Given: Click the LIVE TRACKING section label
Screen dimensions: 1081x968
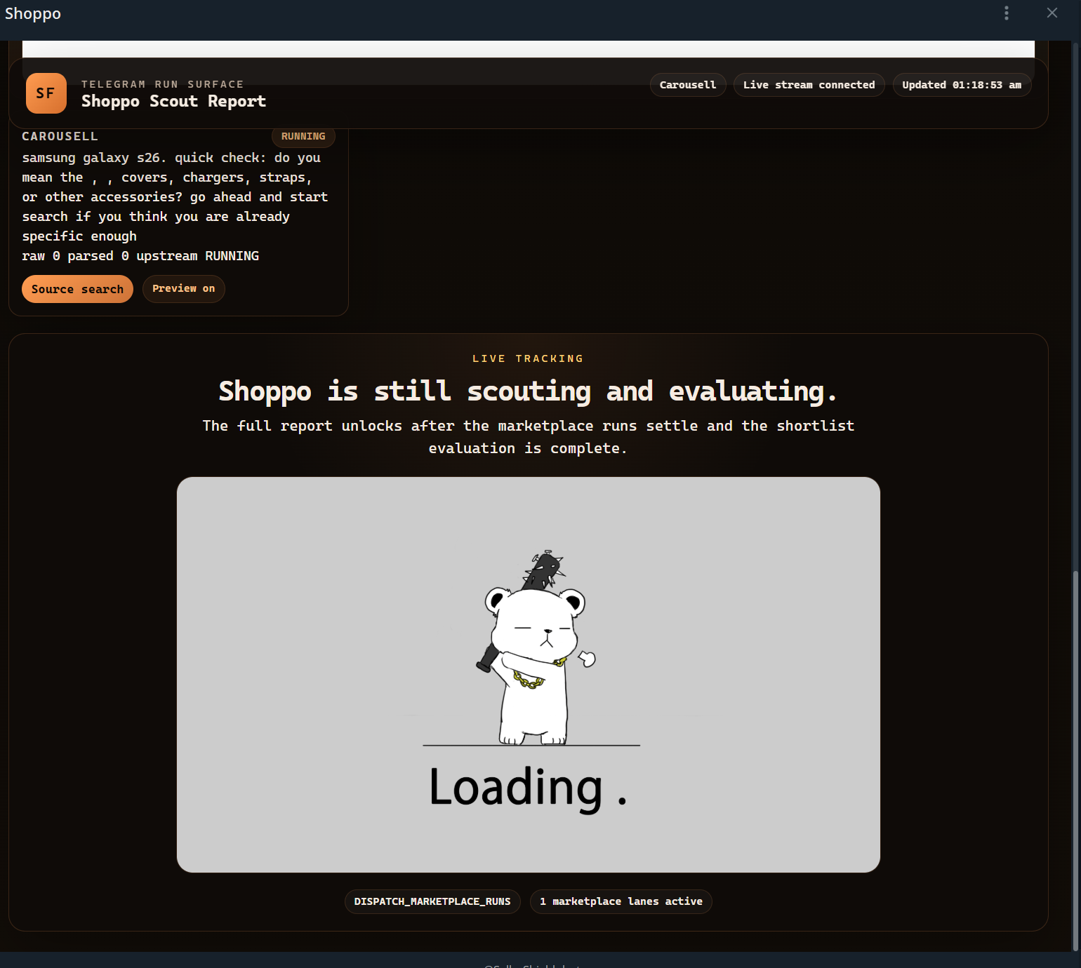Looking at the screenshot, I should pos(528,358).
